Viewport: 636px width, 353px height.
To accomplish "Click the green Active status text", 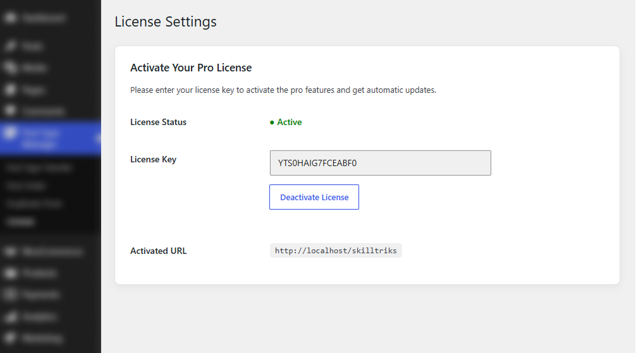I will 289,122.
